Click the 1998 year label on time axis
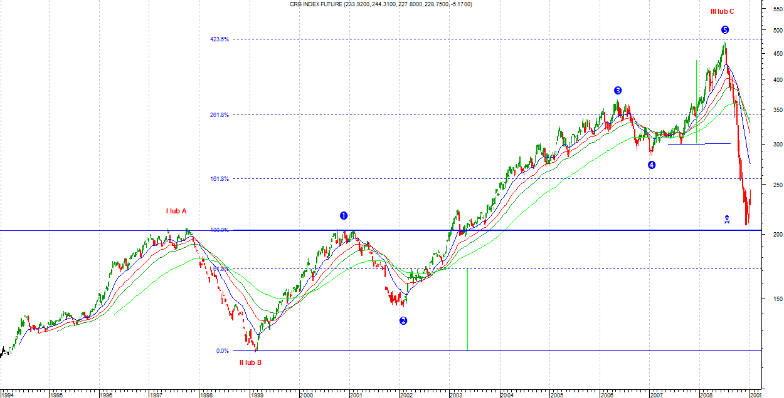Viewport: 784px width, 398px height. coord(206,395)
